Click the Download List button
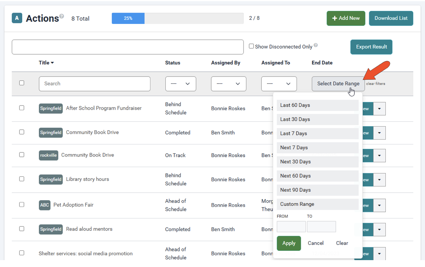Screen dimensions: 425x267 [x=391, y=18]
